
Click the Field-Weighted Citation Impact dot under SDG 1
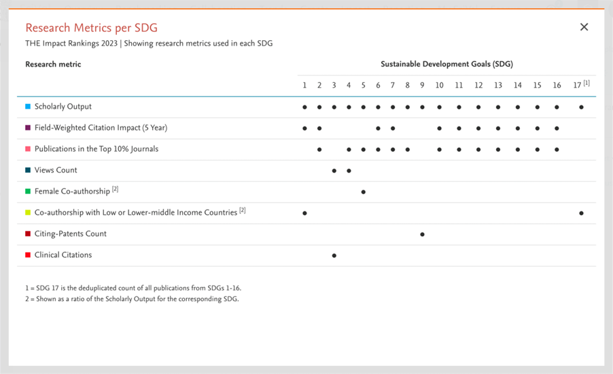(304, 129)
